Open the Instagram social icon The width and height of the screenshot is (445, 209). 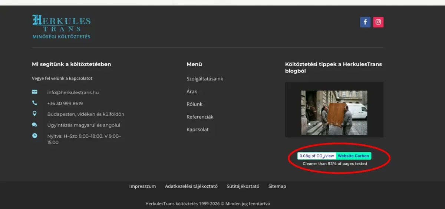(378, 22)
